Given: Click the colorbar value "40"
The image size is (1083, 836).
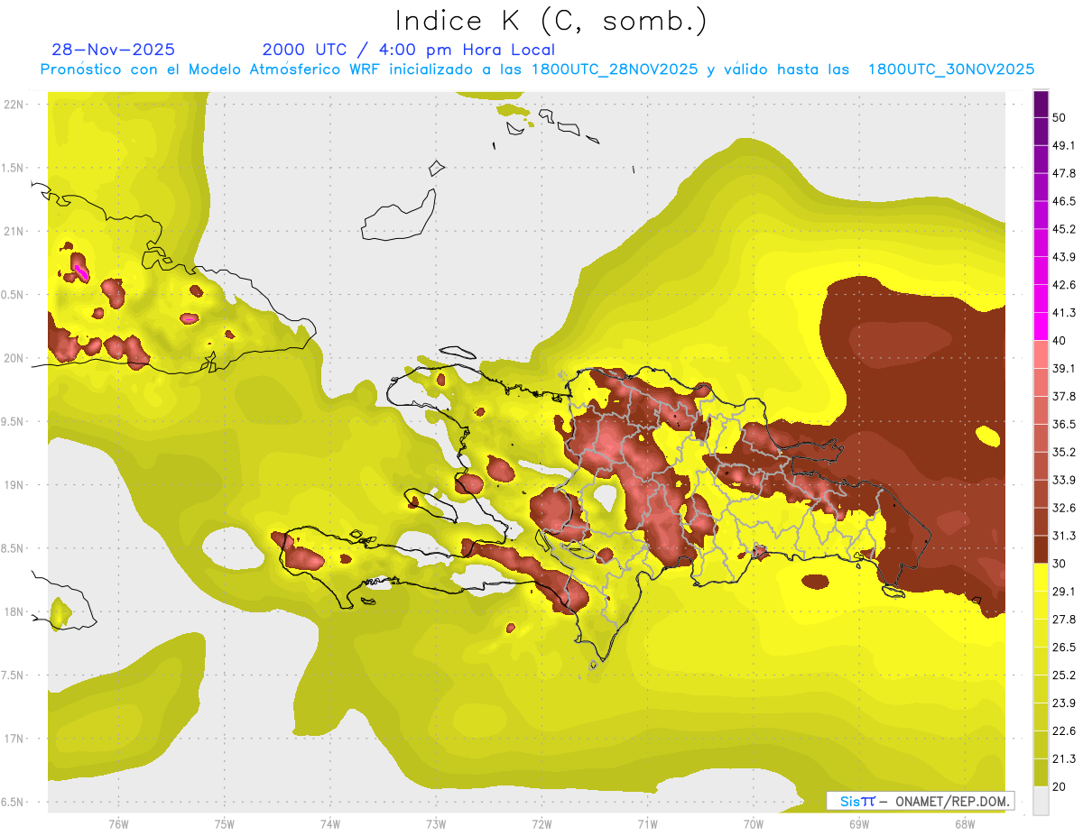Looking at the screenshot, I should pyautogui.click(x=1060, y=340).
